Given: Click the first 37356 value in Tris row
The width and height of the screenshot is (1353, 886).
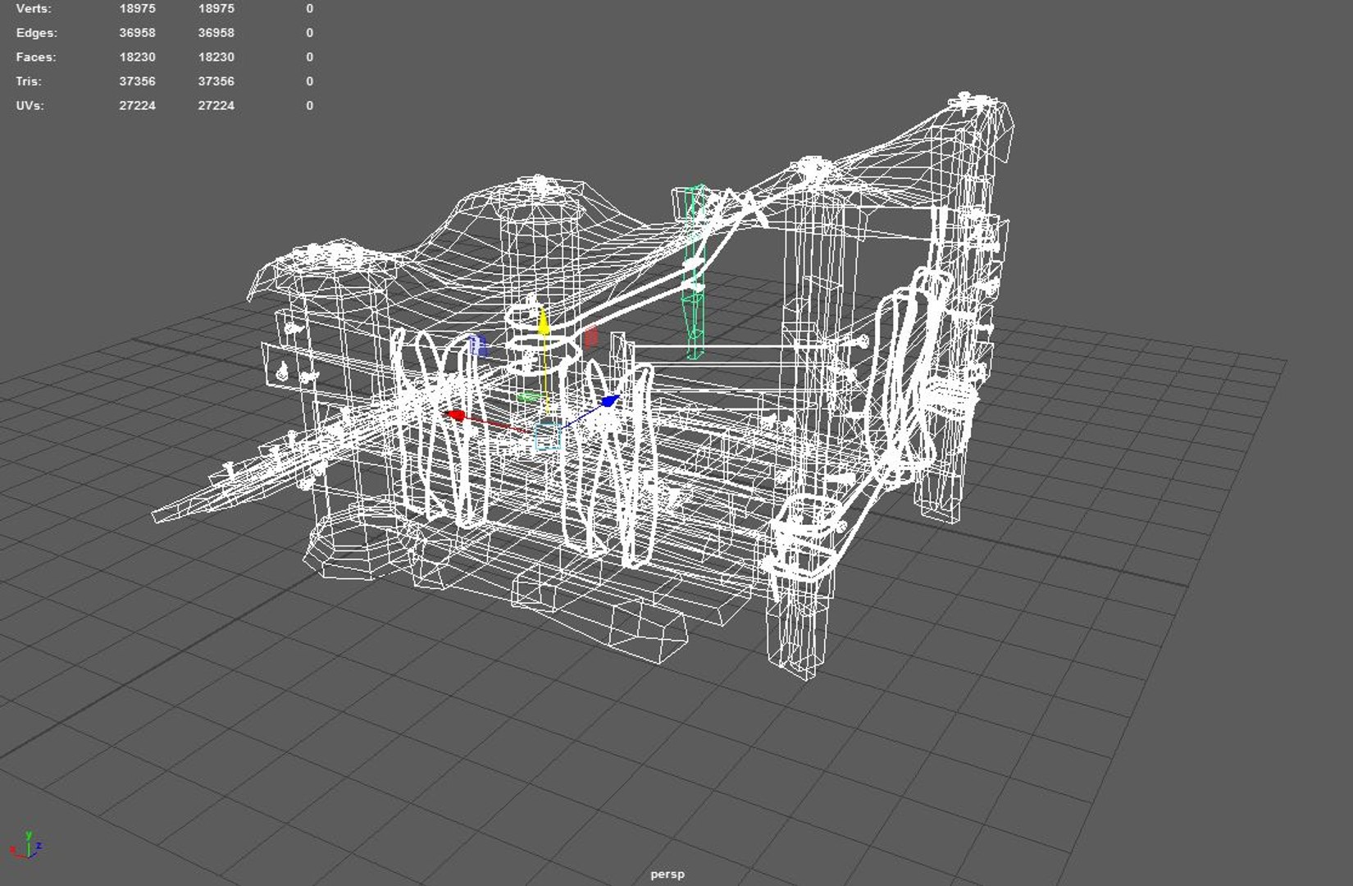Looking at the screenshot, I should pyautogui.click(x=137, y=81).
